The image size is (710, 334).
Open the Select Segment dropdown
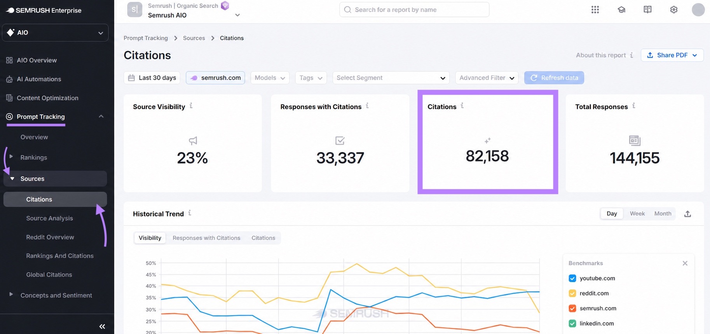coord(391,78)
